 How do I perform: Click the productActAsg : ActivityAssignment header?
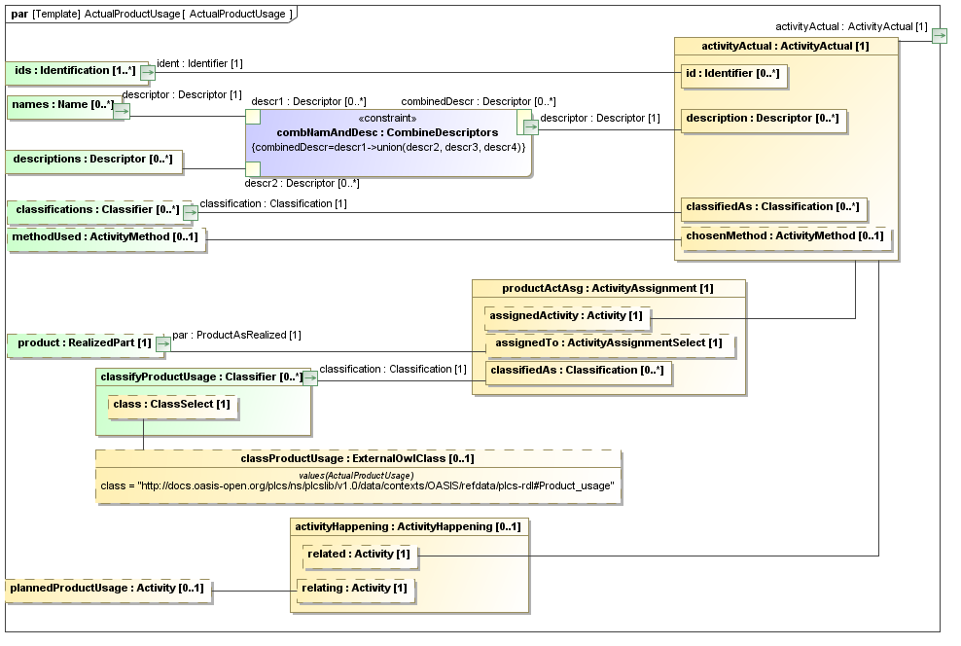coord(608,288)
